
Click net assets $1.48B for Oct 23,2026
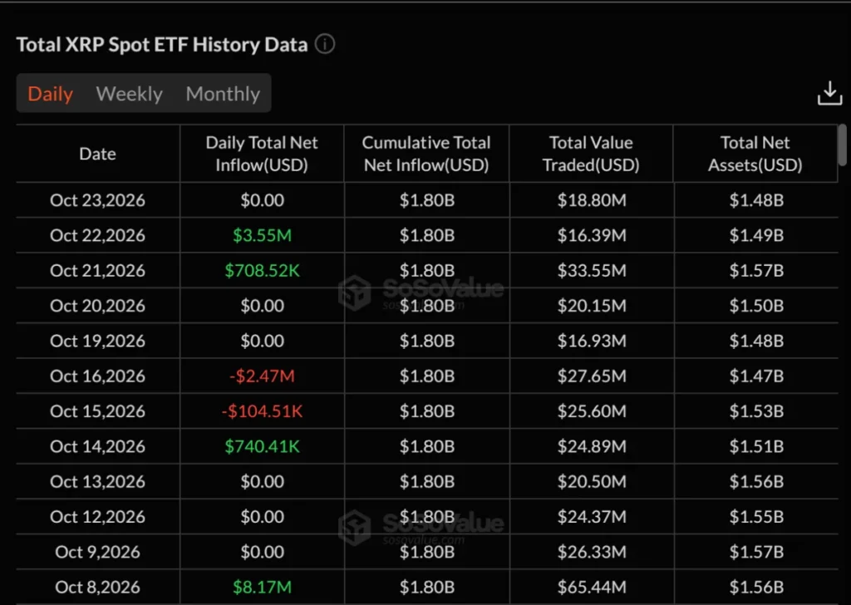click(x=756, y=200)
